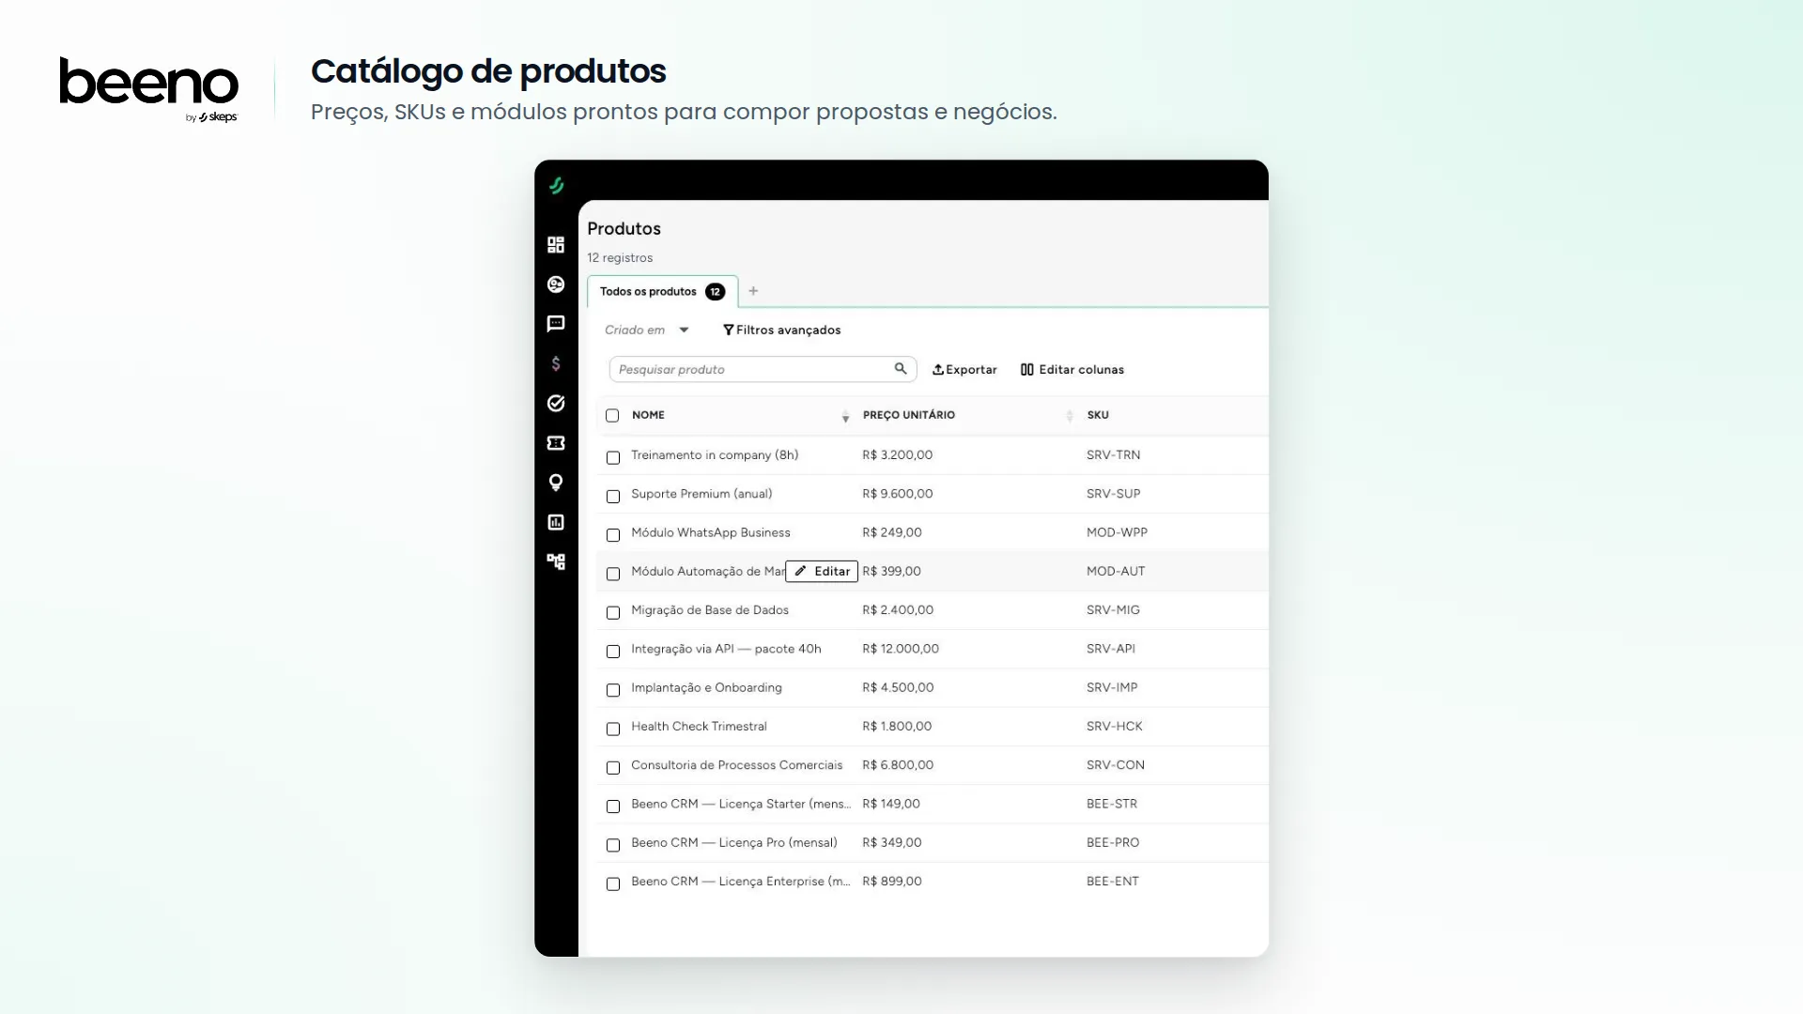This screenshot has width=1803, height=1014.
Task: Check the Health Check Trimestral row
Action: click(613, 729)
